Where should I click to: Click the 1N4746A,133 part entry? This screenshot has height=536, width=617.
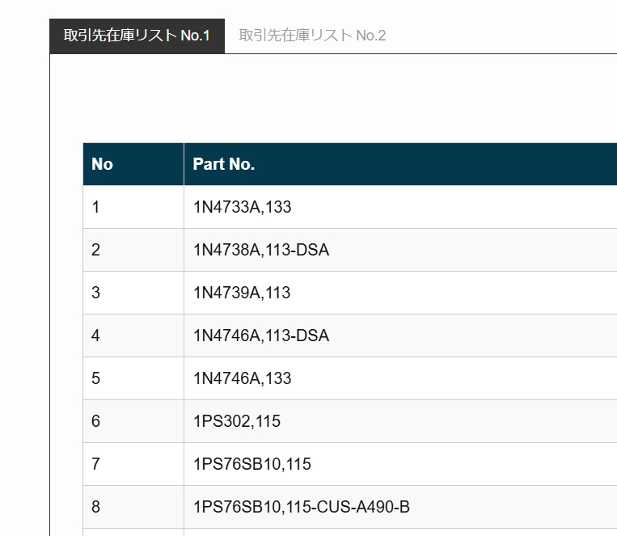point(242,378)
